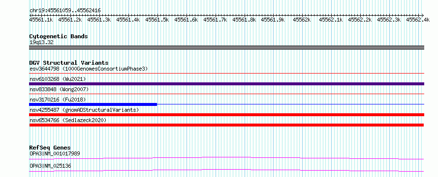Open the nsv833848 (Wong2007) label
Image resolution: width=438 pixels, height=177 pixels.
click(x=59, y=89)
